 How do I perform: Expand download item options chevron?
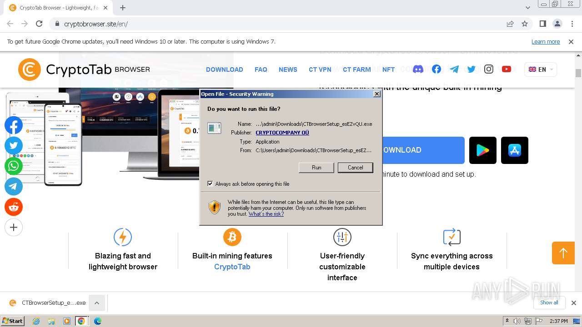pos(97,303)
